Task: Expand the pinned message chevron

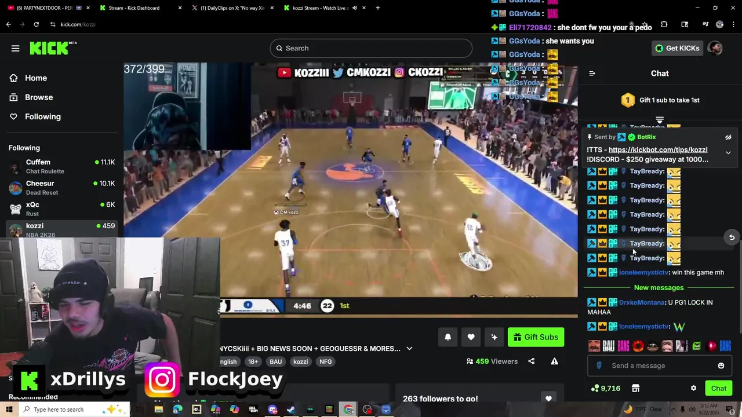Action: pos(728,153)
